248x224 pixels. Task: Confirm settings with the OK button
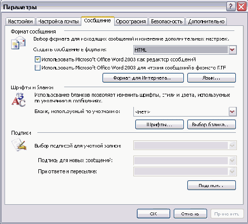tap(154, 214)
